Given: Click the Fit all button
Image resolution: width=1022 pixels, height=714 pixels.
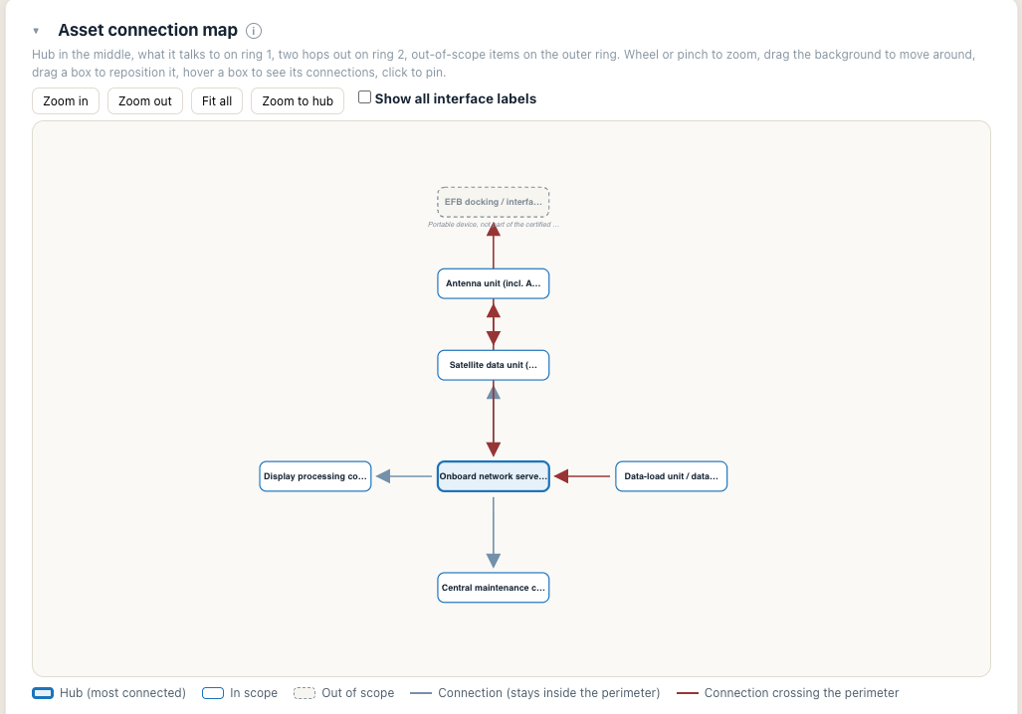Looking at the screenshot, I should pos(216,101).
